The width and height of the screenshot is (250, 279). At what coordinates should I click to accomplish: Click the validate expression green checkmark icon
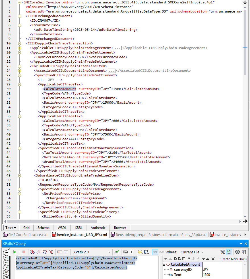click(117, 252)
